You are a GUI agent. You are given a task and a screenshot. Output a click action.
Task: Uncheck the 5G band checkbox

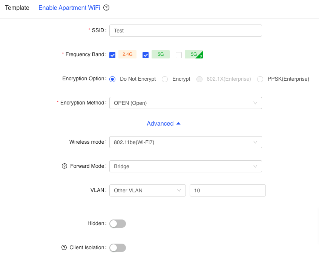(146, 55)
